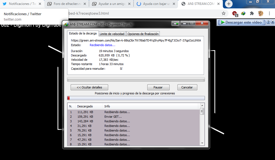The height and width of the screenshot is (160, 275).
Task: Open the Chrome three-dot menu
Action: coord(269,14)
